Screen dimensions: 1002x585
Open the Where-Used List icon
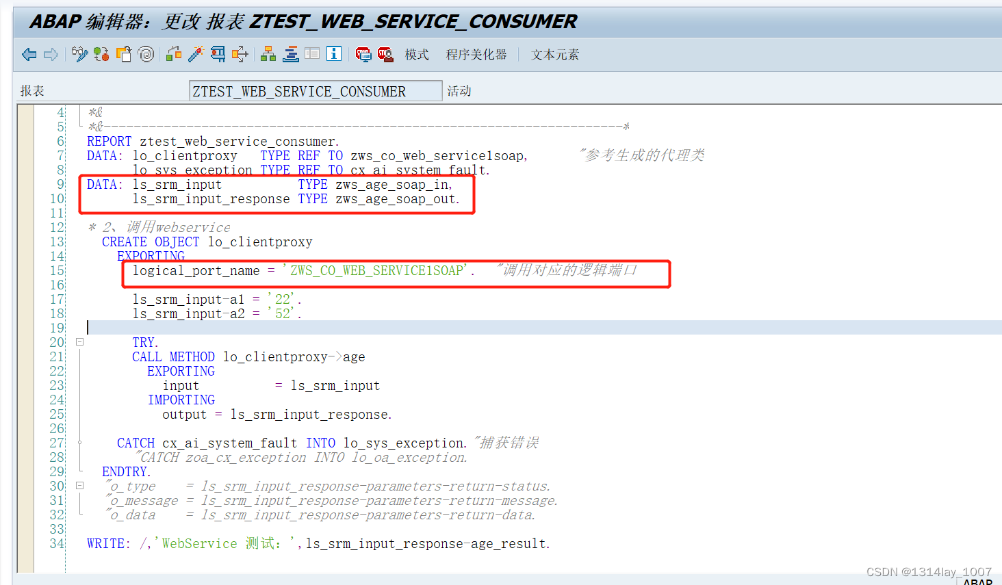pyautogui.click(x=240, y=54)
